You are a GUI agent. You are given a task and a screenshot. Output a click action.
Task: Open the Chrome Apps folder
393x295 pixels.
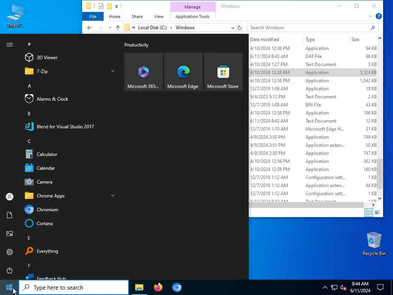70,196
